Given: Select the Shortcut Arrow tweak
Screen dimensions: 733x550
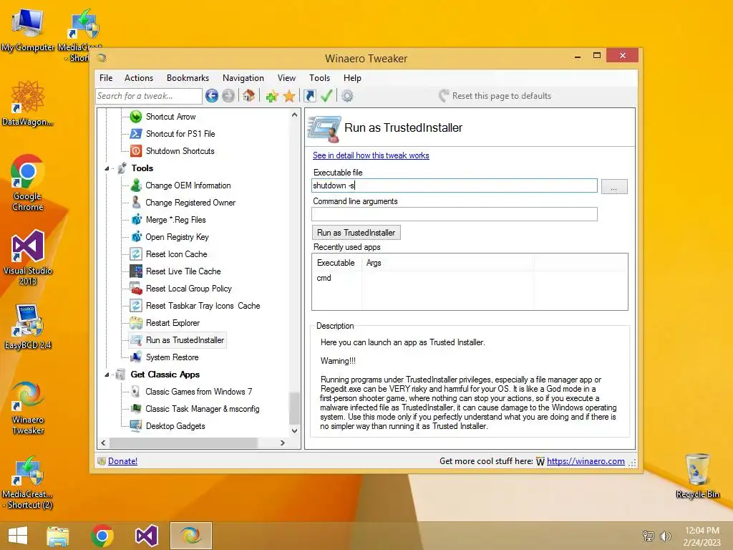Looking at the screenshot, I should pyautogui.click(x=170, y=117).
